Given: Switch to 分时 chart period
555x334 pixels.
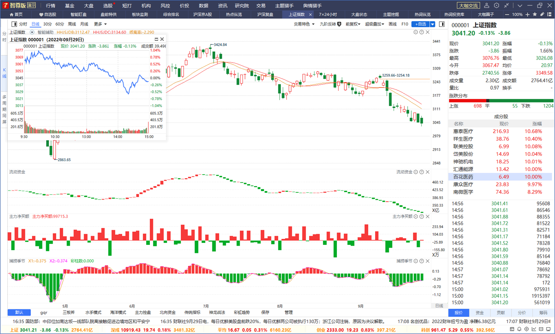Looking at the screenshot, I should (x=23, y=24).
